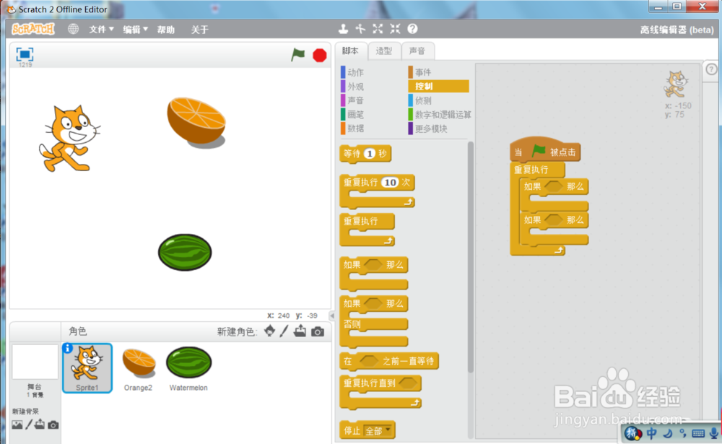Click the Scratch logo
The width and height of the screenshot is (722, 444).
click(x=32, y=29)
